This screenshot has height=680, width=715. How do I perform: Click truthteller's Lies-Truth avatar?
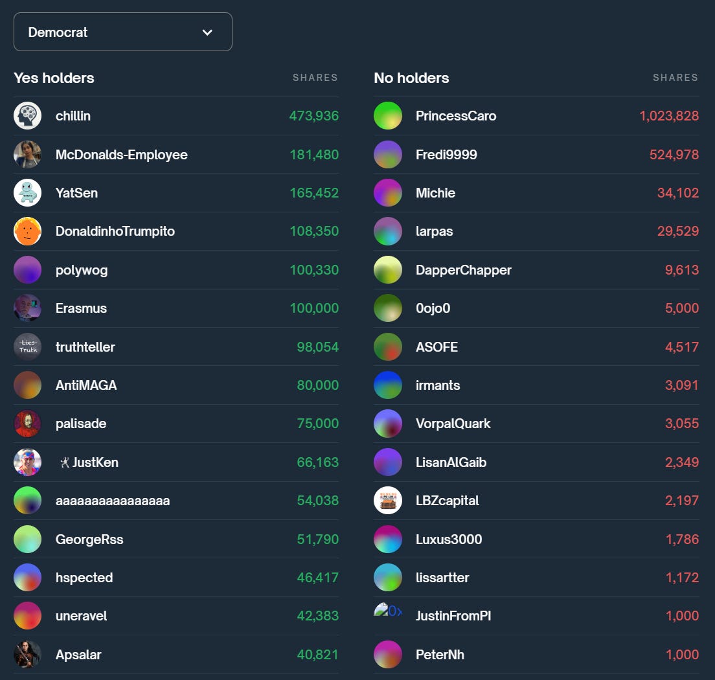(27, 346)
